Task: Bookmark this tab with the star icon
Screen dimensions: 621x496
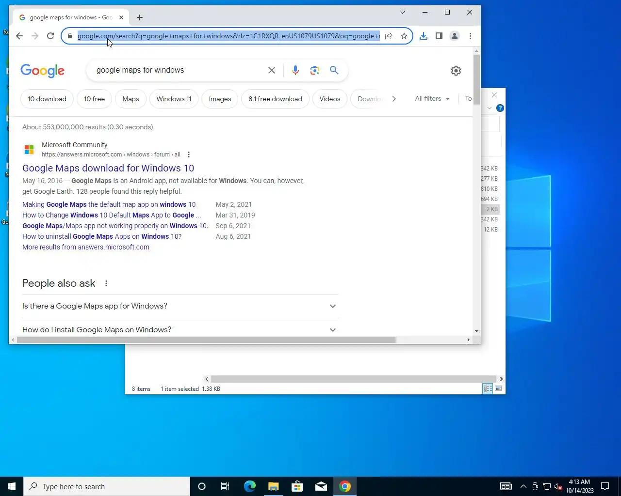Action: pos(404,36)
